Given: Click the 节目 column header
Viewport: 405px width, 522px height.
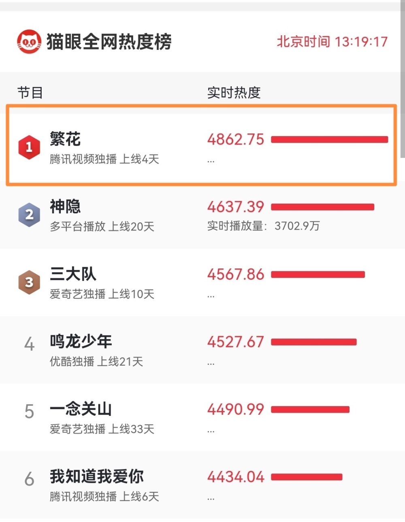Looking at the screenshot, I should pos(30,93).
